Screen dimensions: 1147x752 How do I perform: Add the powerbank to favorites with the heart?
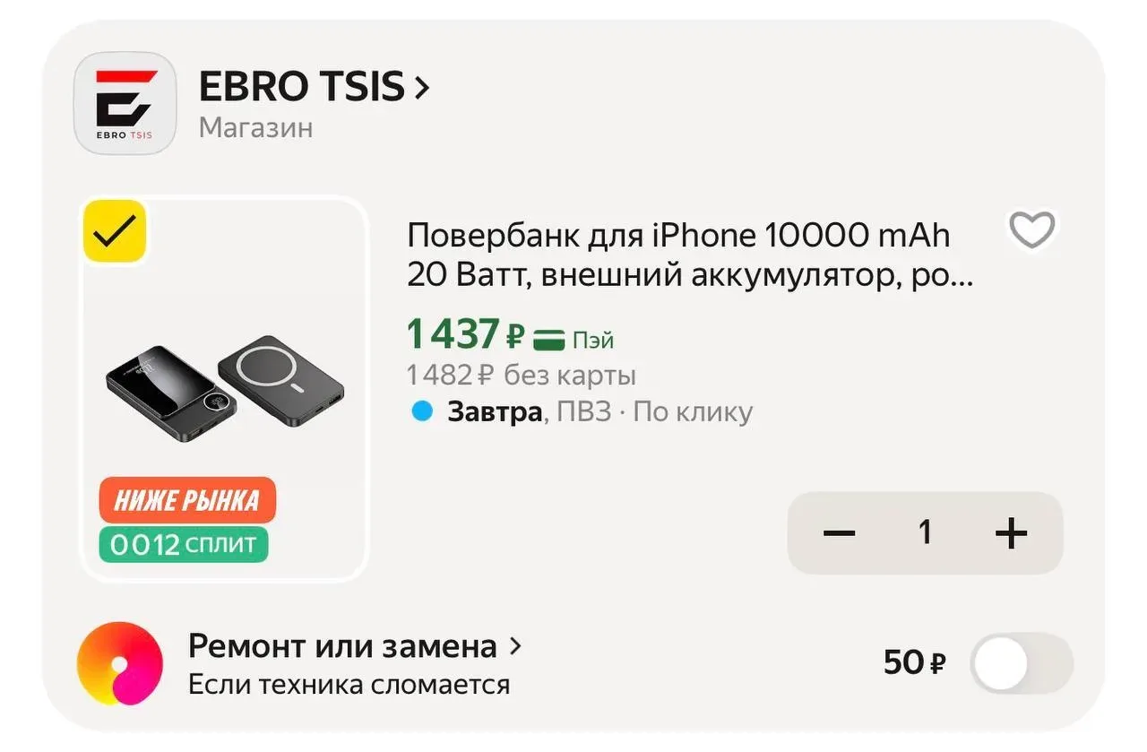pos(1032,230)
